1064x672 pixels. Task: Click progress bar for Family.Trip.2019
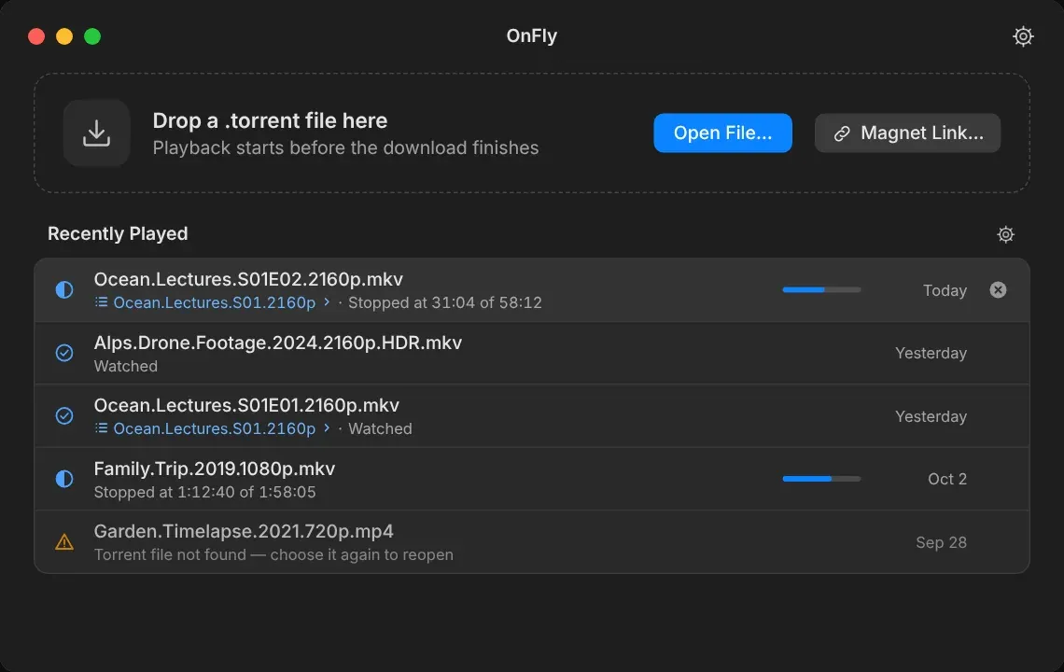(821, 479)
